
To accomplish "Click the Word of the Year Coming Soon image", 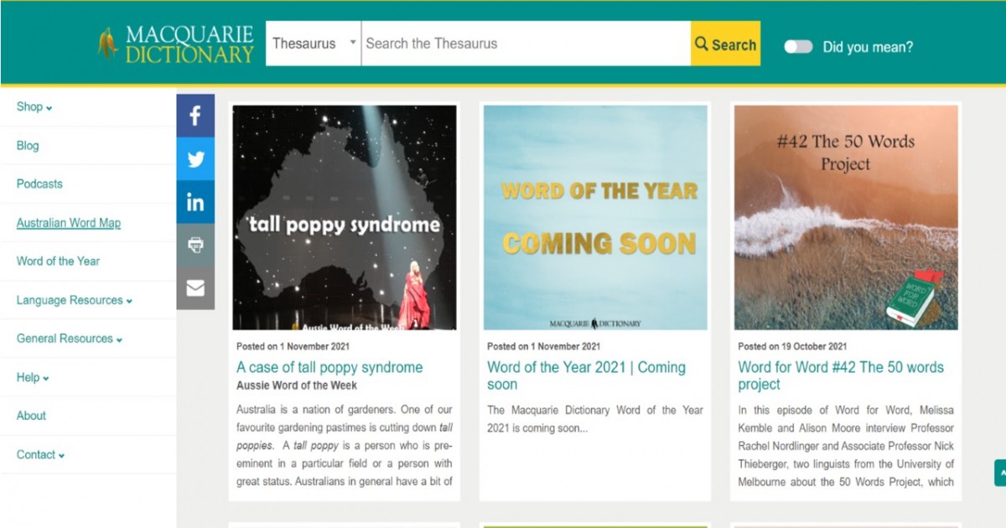I will 595,217.
